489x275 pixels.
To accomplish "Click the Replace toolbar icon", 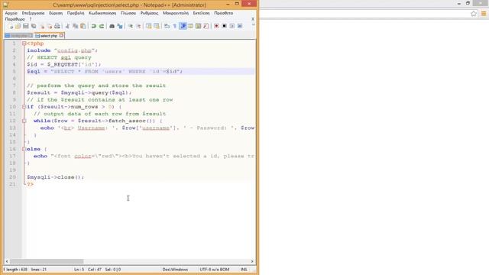I will [120, 26].
